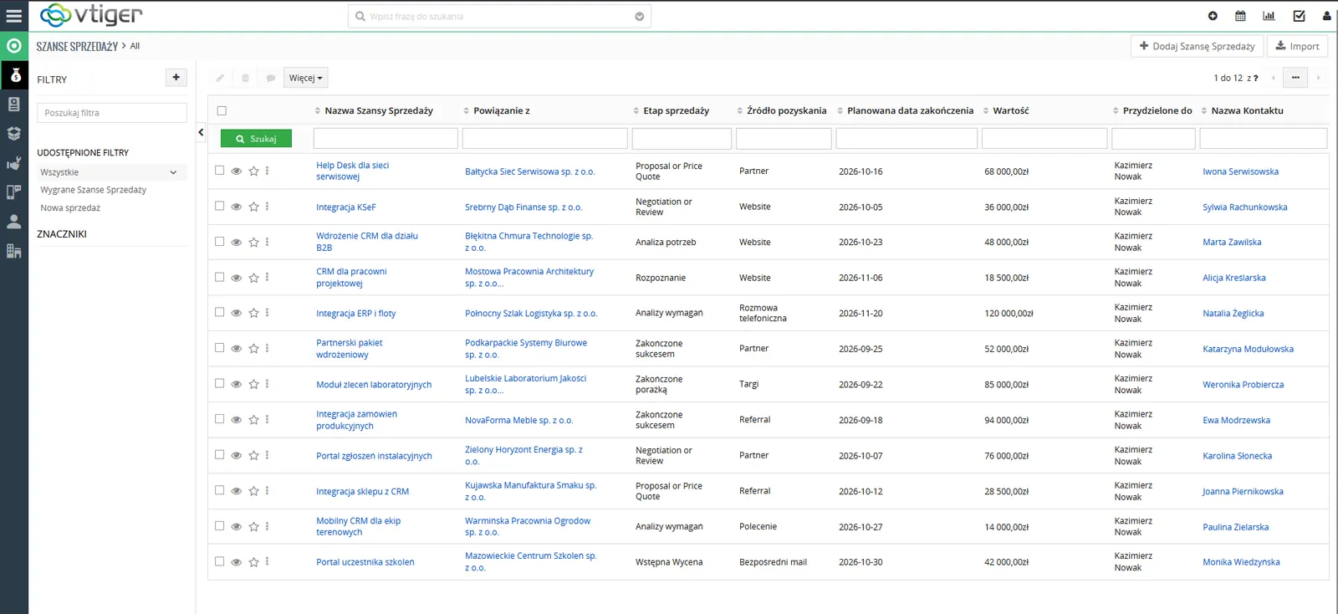Check the Help Desk dla sieci serwisowej row

point(219,170)
